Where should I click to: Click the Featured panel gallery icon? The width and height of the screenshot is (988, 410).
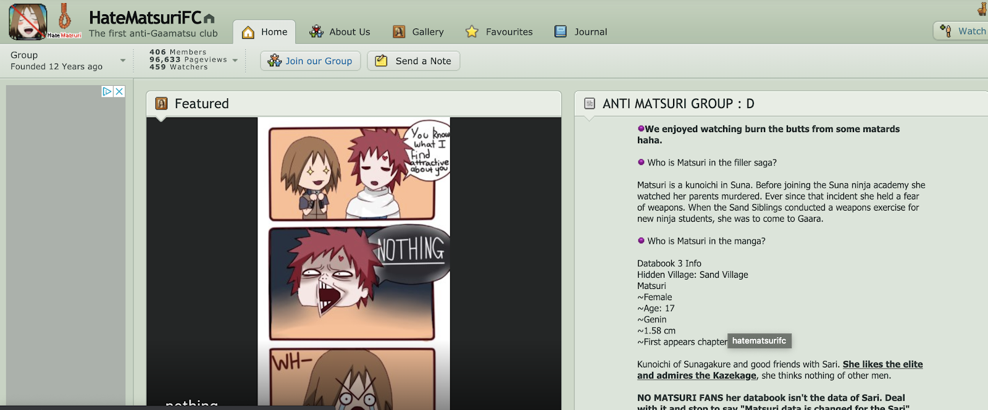pyautogui.click(x=162, y=104)
